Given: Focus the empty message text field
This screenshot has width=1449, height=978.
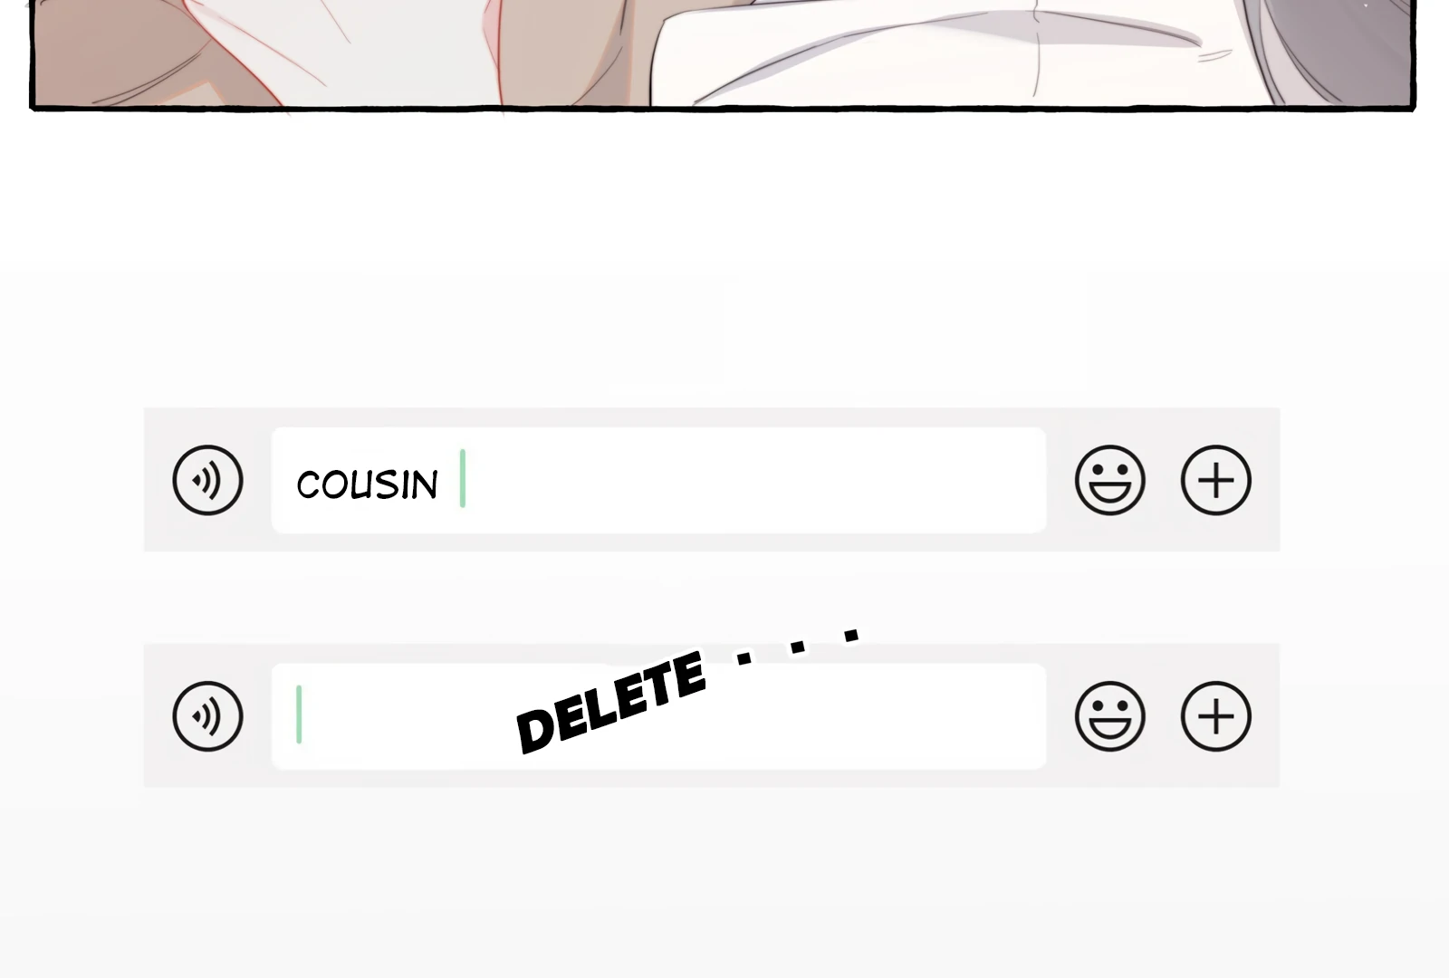Looking at the screenshot, I should pos(658,716).
